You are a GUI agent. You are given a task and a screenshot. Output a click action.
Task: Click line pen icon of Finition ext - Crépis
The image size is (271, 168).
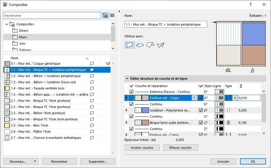(x=219, y=98)
